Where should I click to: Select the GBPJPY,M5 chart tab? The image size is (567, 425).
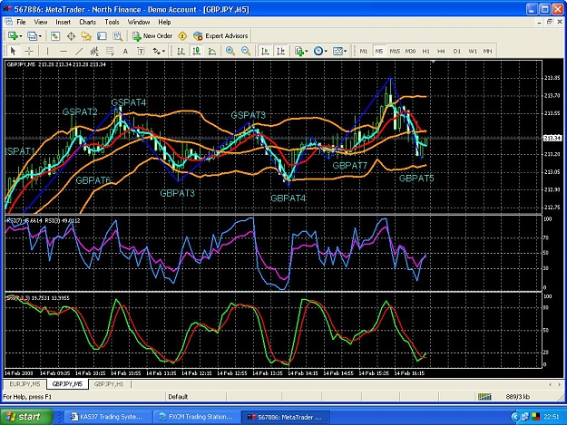(x=67, y=384)
